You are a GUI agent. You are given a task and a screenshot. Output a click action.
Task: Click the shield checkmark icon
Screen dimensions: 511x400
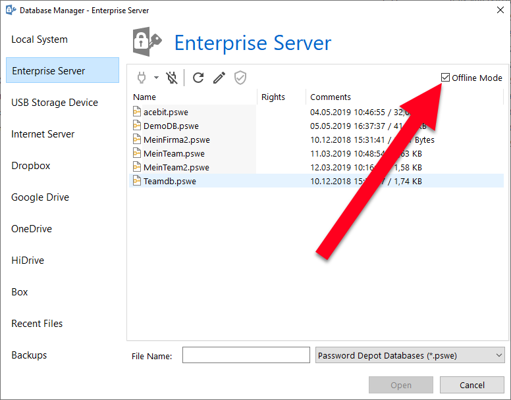click(x=240, y=78)
